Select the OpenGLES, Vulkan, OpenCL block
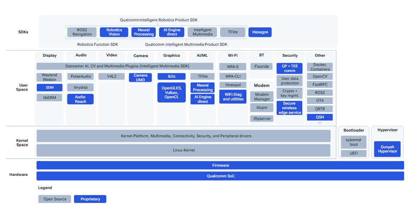Viewport: 414px width, 222px height. 172,93
